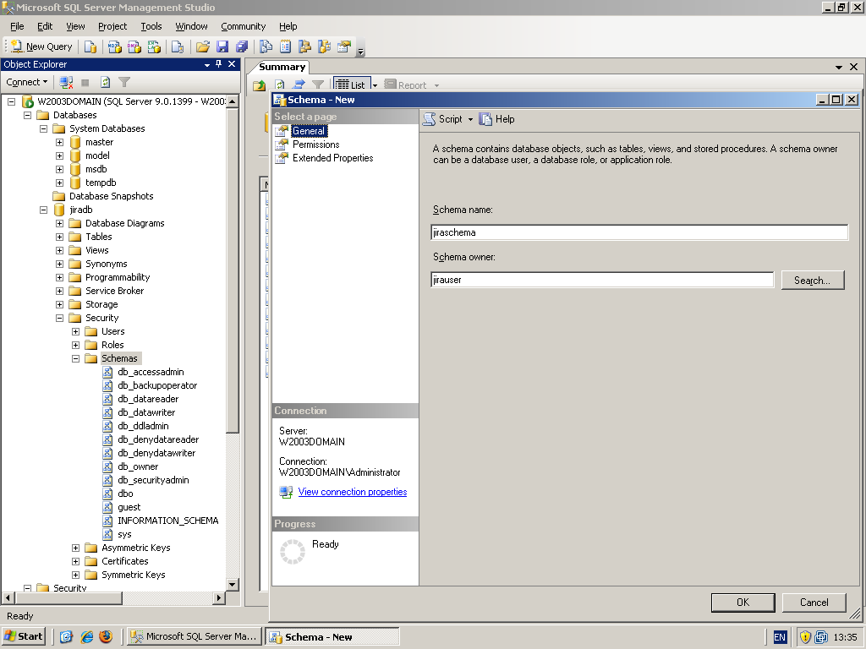Select the Permissions page
866x649 pixels.
point(316,145)
